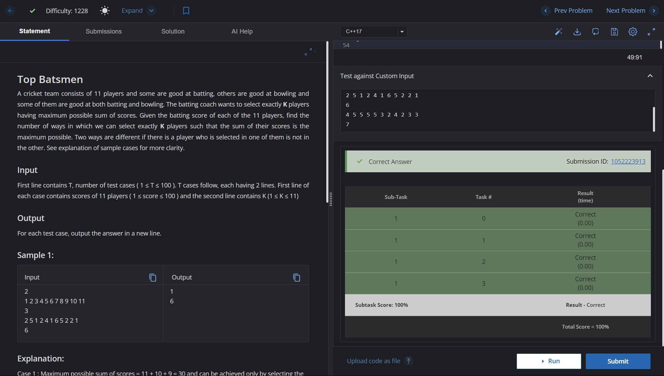Open editor settings gear
The height and width of the screenshot is (376, 664).
pyautogui.click(x=633, y=32)
